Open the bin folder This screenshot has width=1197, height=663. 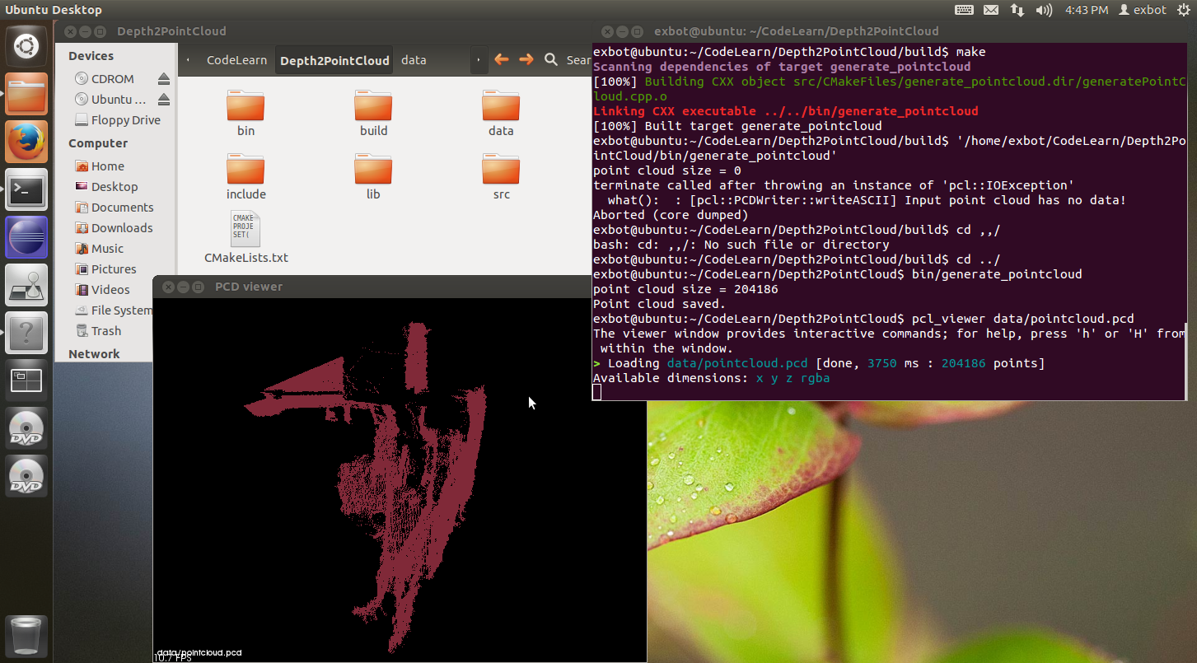click(245, 114)
